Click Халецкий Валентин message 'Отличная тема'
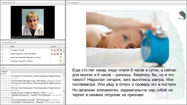Image resolution: width=187 pixels, height=105 pixels. [30, 102]
